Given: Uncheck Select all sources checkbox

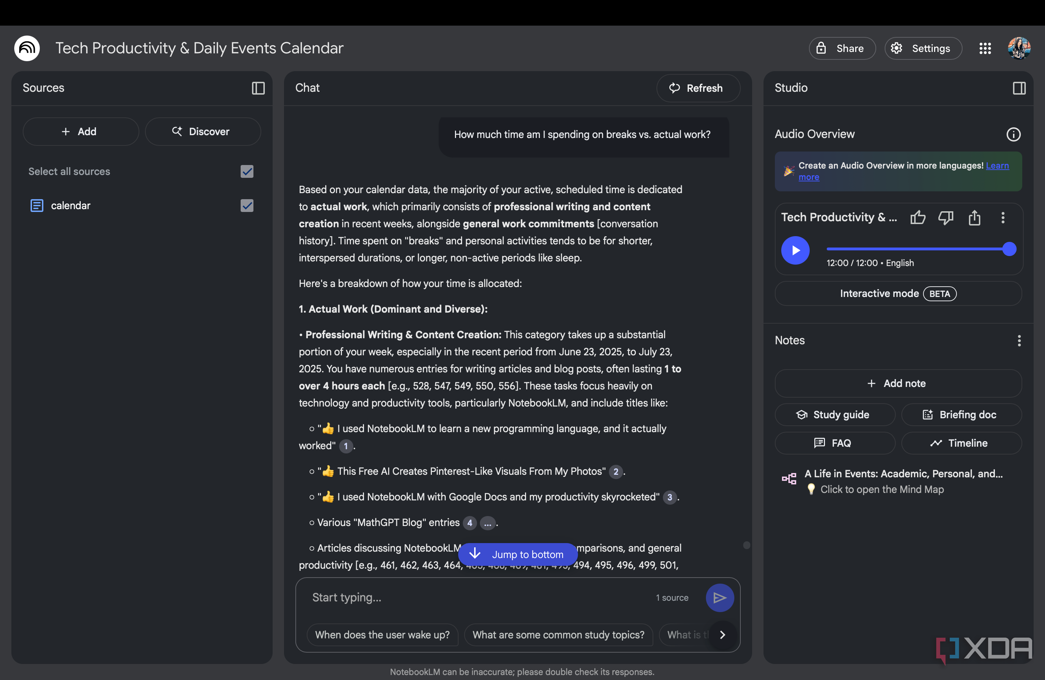Looking at the screenshot, I should (x=247, y=171).
